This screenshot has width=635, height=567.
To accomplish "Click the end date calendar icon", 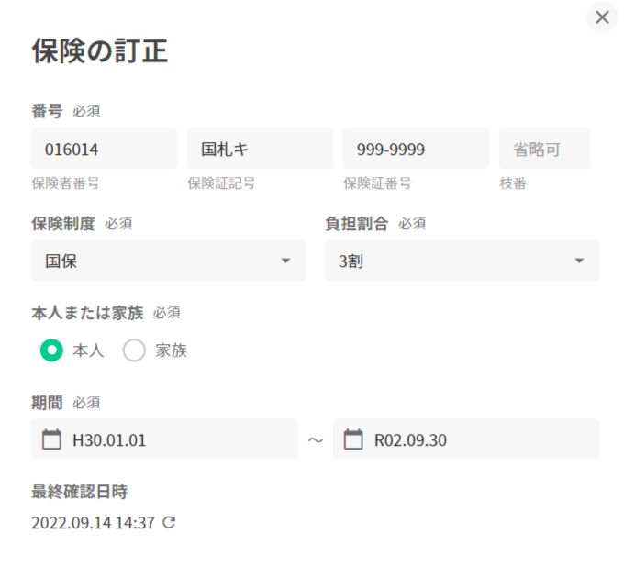I will (353, 439).
